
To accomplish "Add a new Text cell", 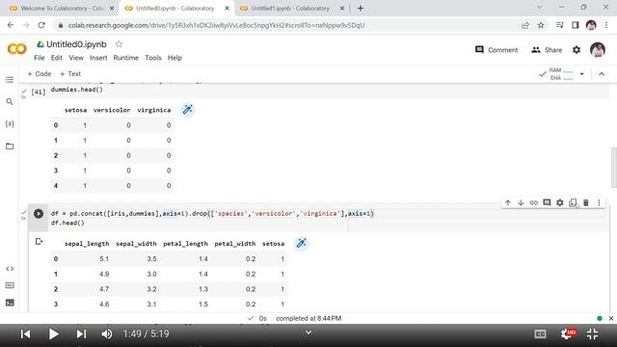I will pyautogui.click(x=70, y=74).
